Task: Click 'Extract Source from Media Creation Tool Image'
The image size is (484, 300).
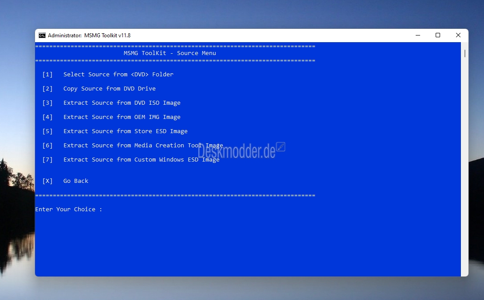Action: [143, 146]
